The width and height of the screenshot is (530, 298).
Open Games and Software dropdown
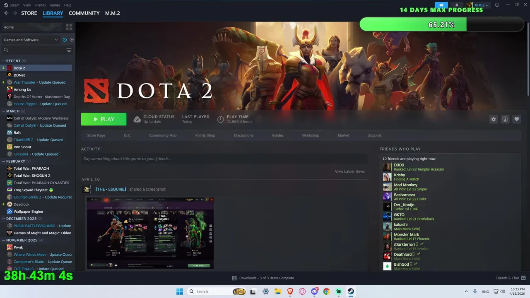click(x=31, y=40)
